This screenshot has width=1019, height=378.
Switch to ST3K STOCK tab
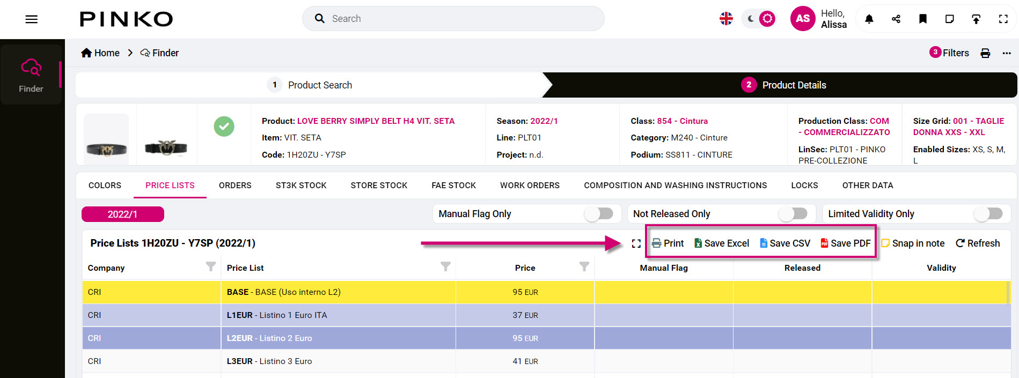301,186
